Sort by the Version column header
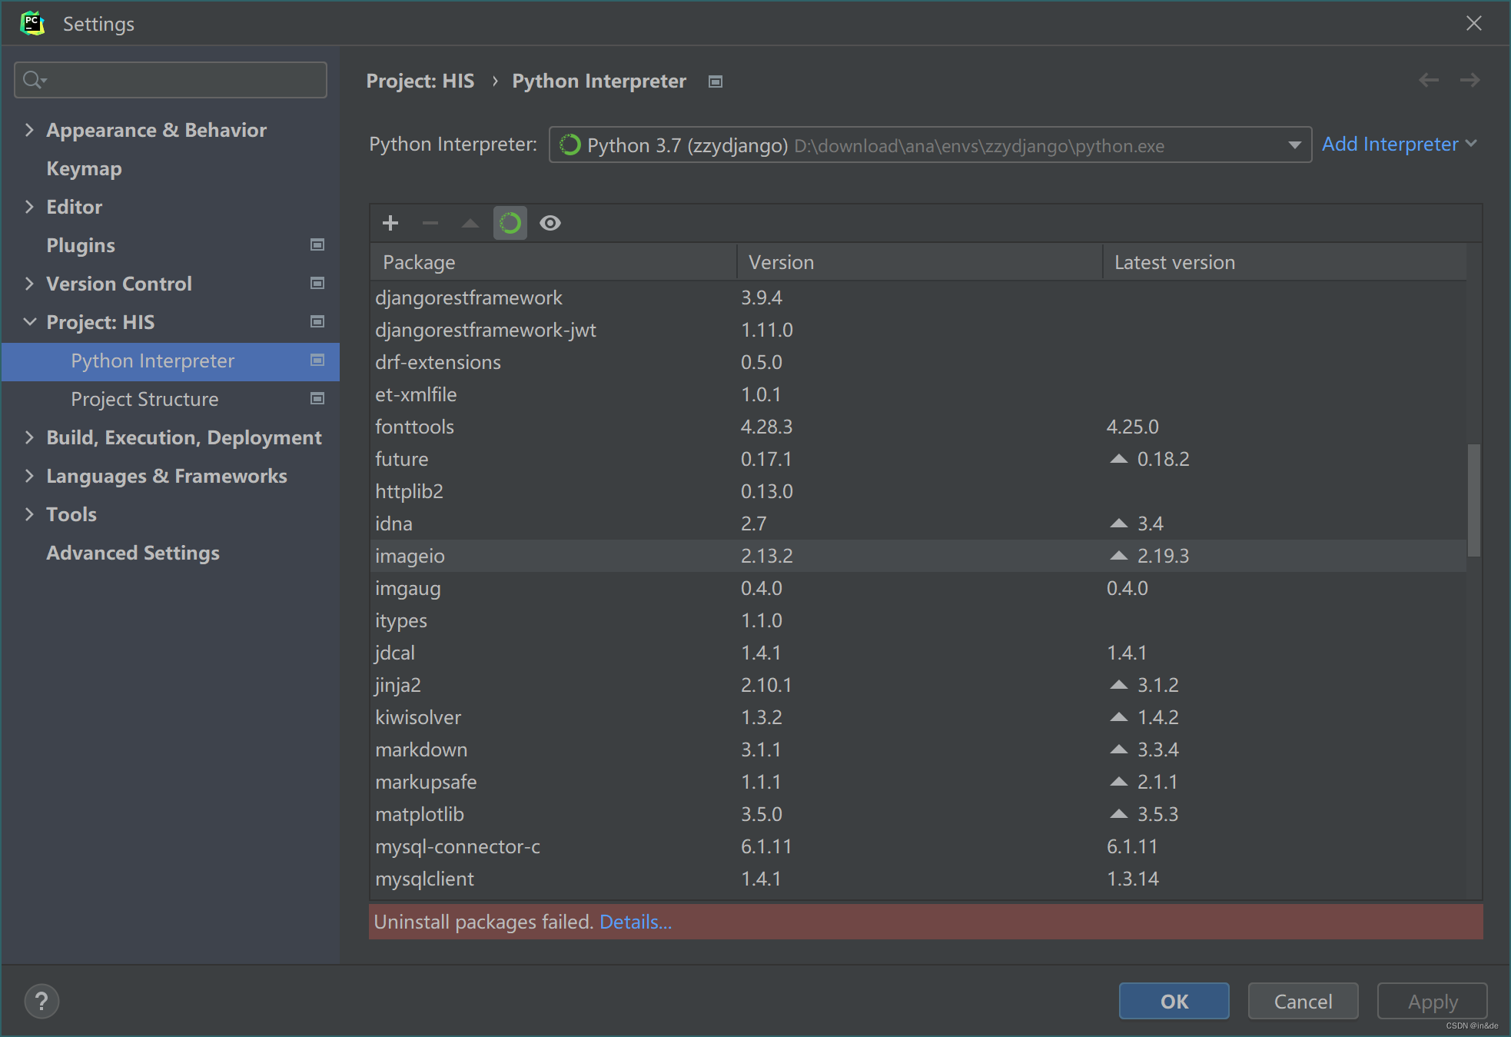The image size is (1511, 1037). click(919, 262)
